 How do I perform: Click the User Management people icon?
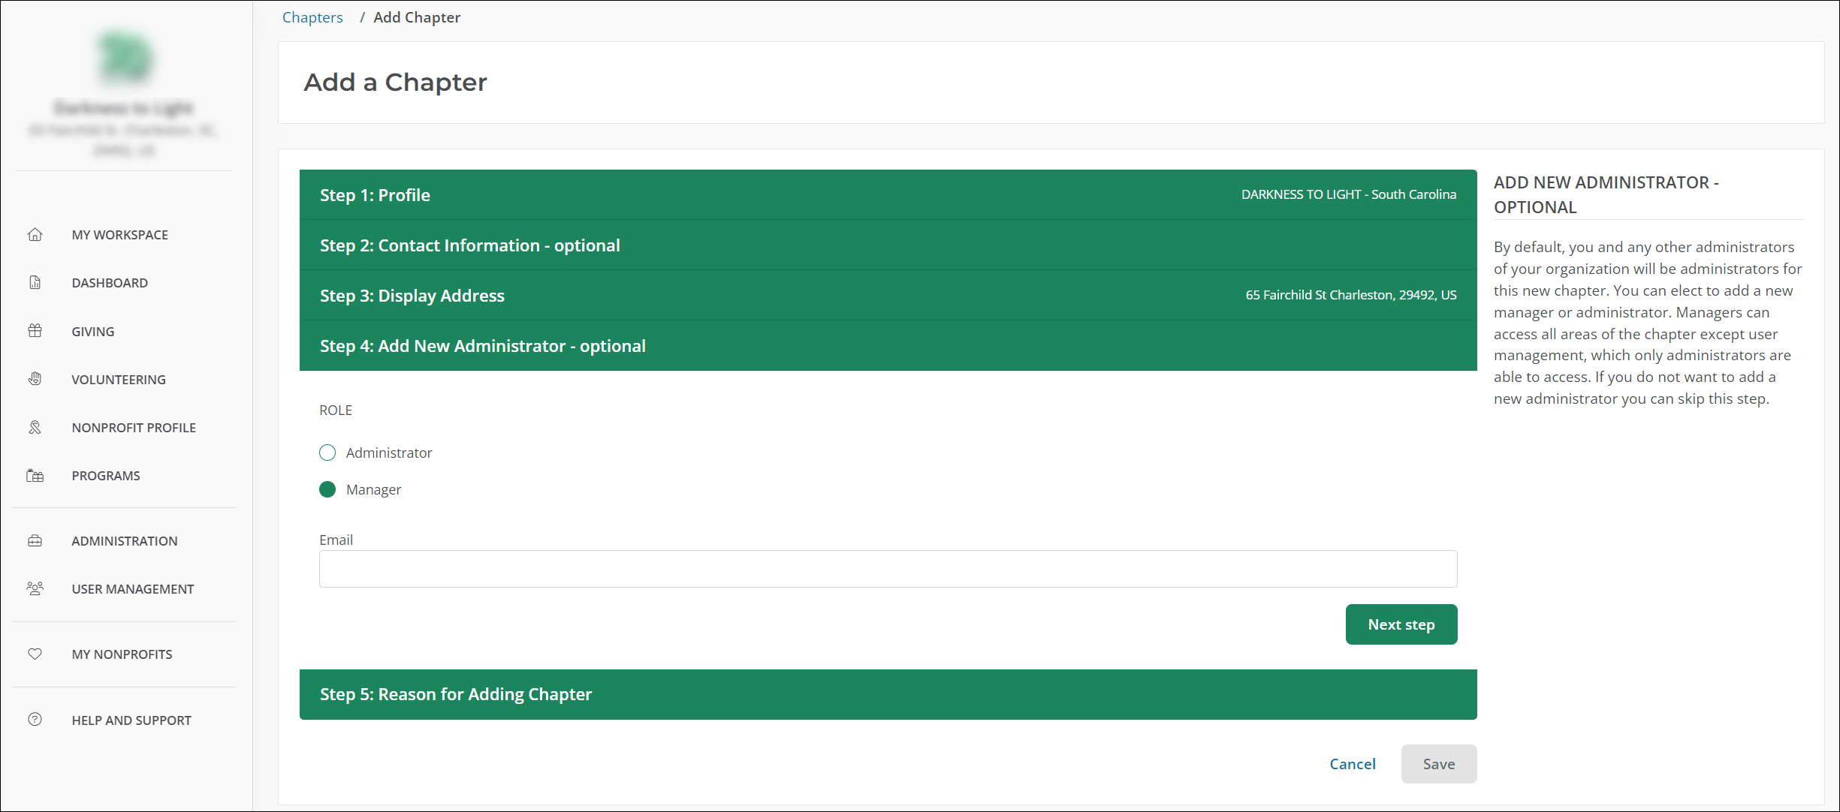[35, 589]
